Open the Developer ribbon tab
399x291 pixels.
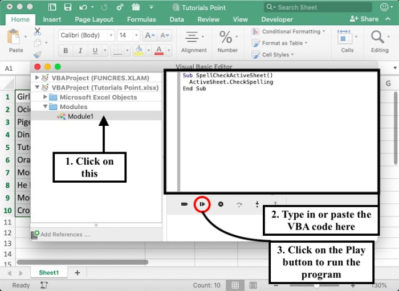coord(277,19)
